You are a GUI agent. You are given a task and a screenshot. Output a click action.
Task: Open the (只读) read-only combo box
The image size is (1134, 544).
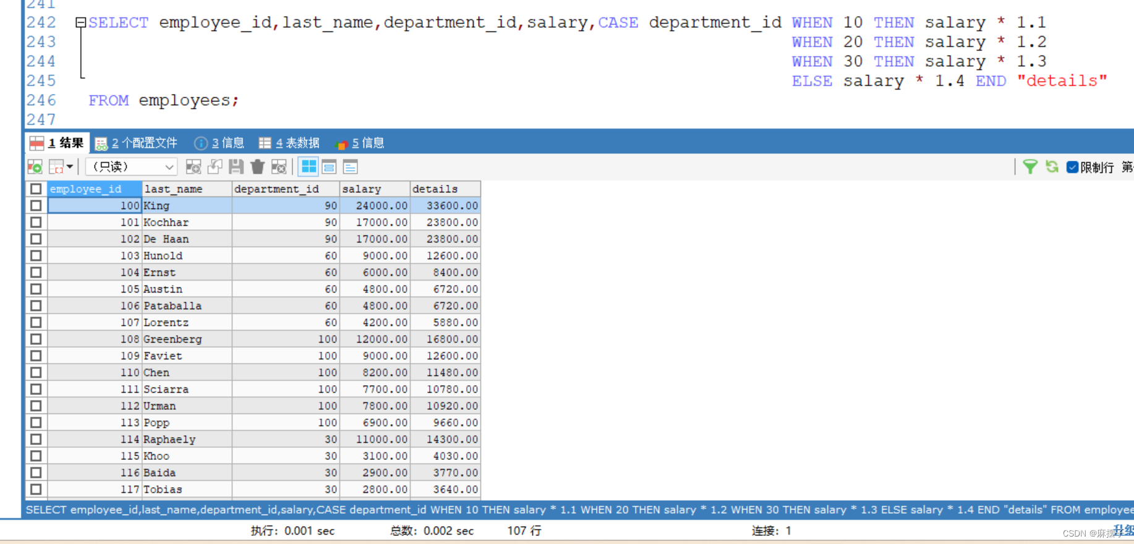131,167
